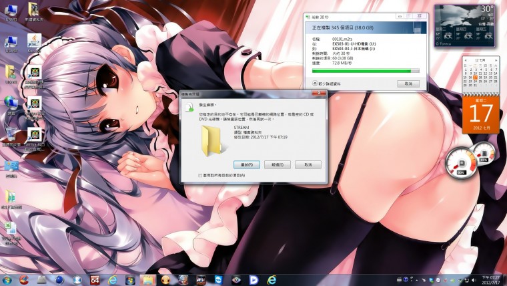Click the © Foreca label on weather gadget

[443, 43]
